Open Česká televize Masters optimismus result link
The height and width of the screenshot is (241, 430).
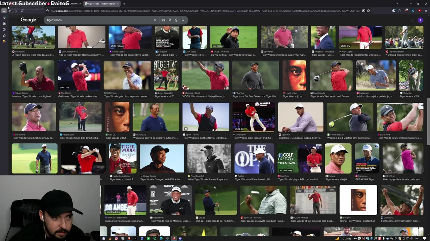[x=350, y=138]
